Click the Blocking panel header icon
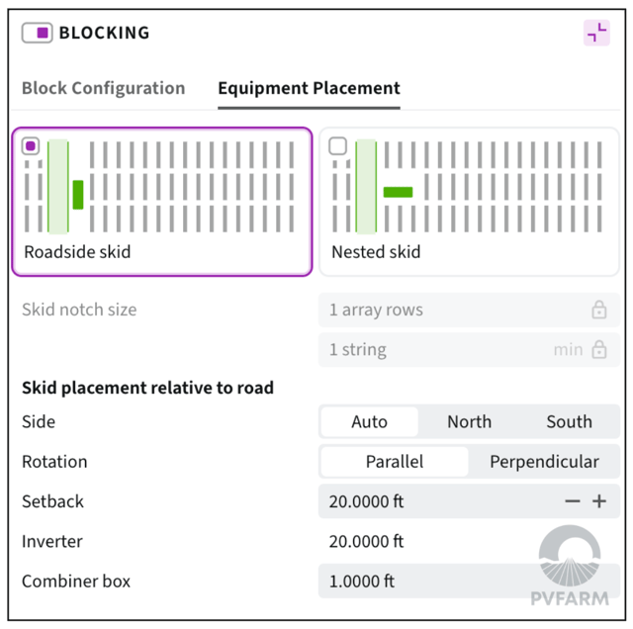The image size is (633, 629). 38,33
